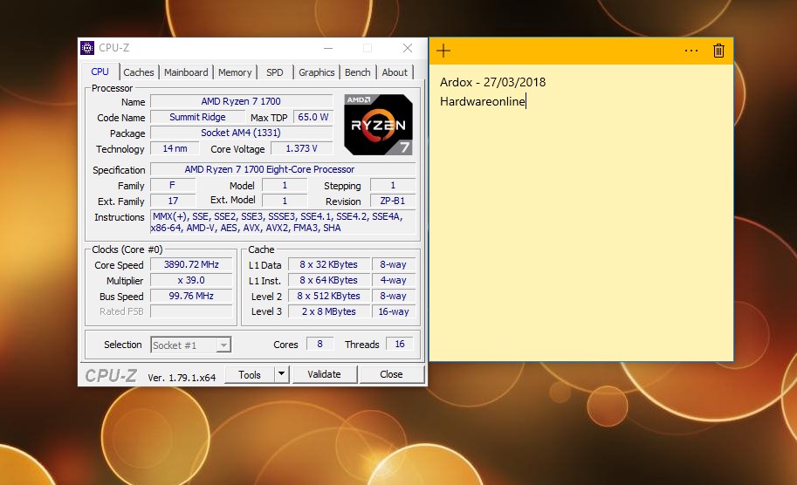Click the Ver. 1.79.1.x64 version text

[x=182, y=378]
